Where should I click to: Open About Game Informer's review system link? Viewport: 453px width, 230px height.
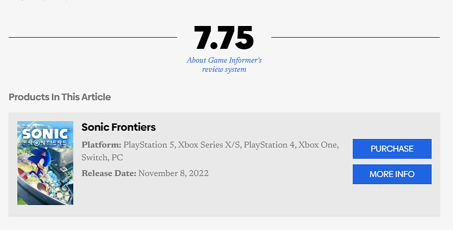pos(224,65)
